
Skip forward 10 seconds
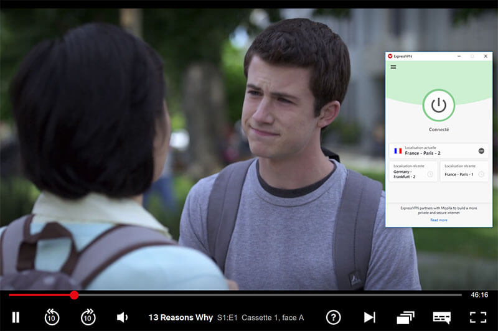click(88, 317)
